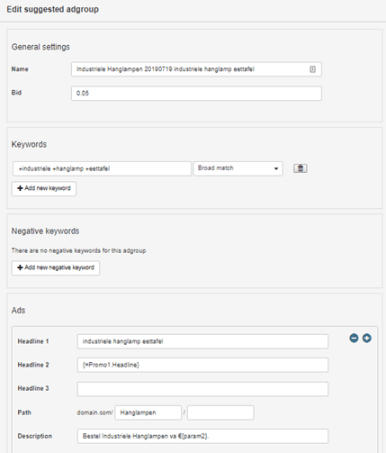Click the empty second path field

coord(220,412)
